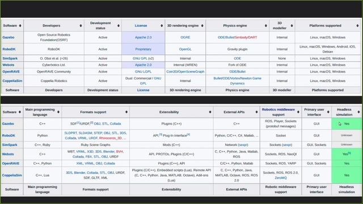363x204 pixels.
Task: Click the ZeroMQ middleware link
Action: pyautogui.click(x=281, y=177)
